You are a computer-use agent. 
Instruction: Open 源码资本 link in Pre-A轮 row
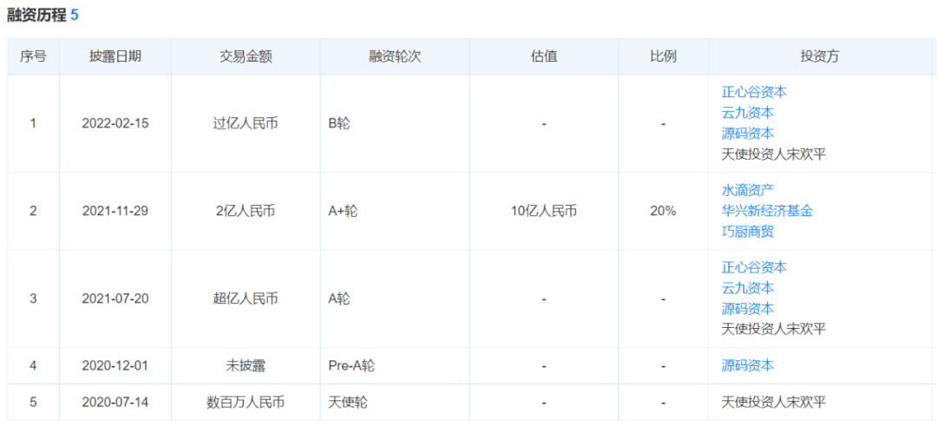click(748, 365)
